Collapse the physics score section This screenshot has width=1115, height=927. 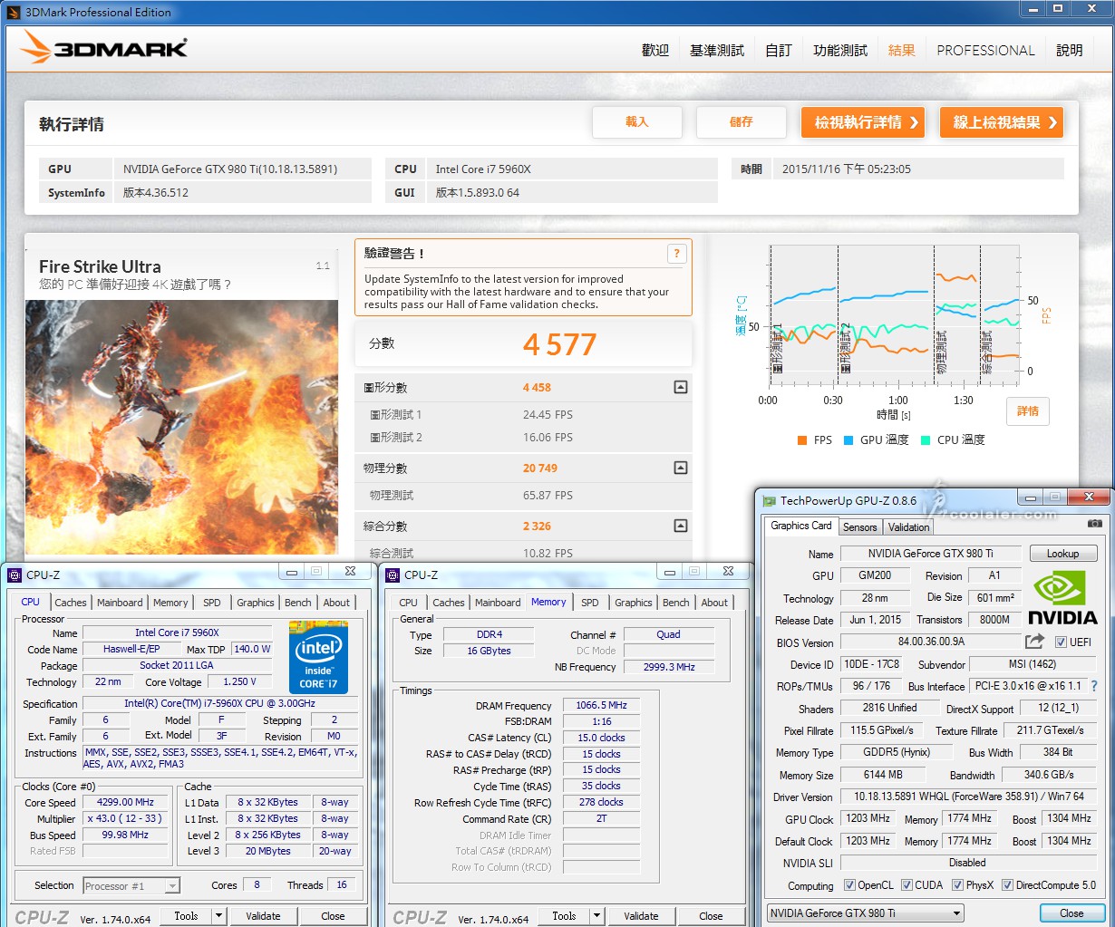(x=681, y=468)
